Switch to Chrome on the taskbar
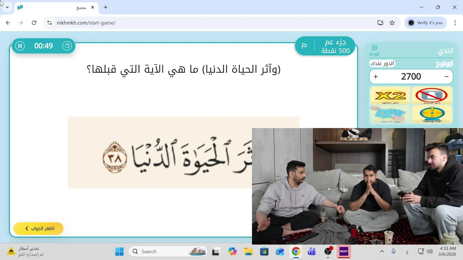This screenshot has height=260, width=463. pos(296,252)
